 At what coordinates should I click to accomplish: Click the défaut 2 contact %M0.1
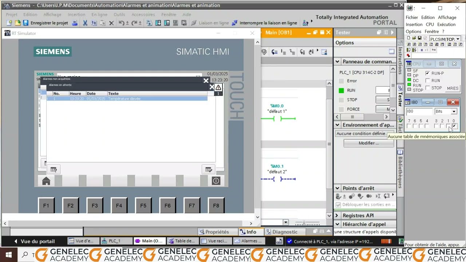click(277, 179)
